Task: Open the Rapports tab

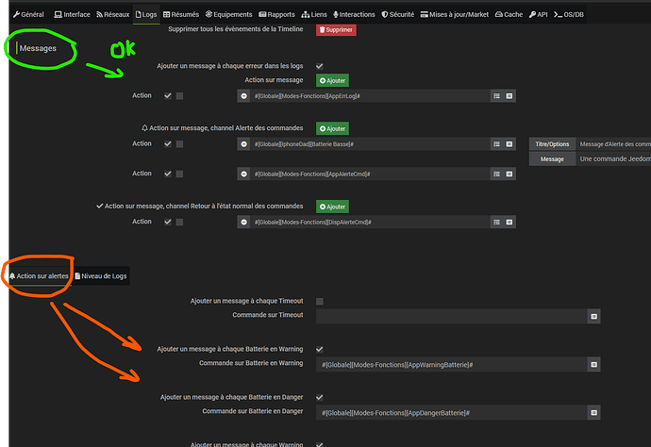Action: point(277,14)
